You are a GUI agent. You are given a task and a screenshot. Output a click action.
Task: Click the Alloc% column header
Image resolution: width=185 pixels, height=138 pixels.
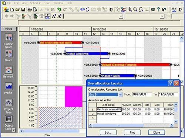[x=137, y=105]
